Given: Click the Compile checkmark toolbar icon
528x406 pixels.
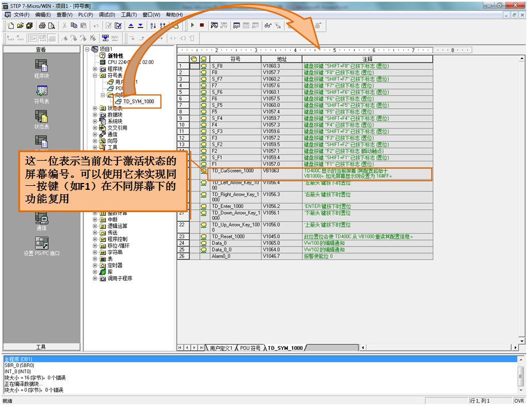Looking at the screenshot, I should (108, 26).
